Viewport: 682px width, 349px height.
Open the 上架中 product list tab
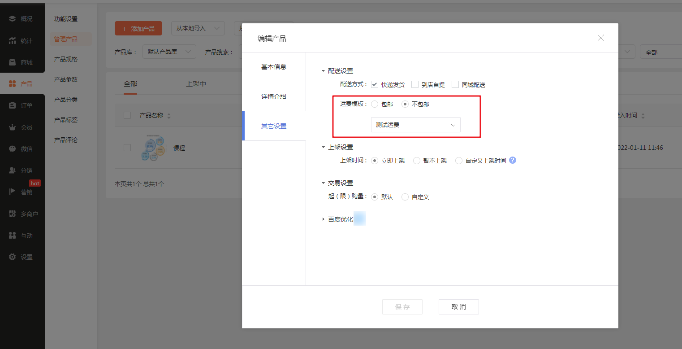[196, 84]
